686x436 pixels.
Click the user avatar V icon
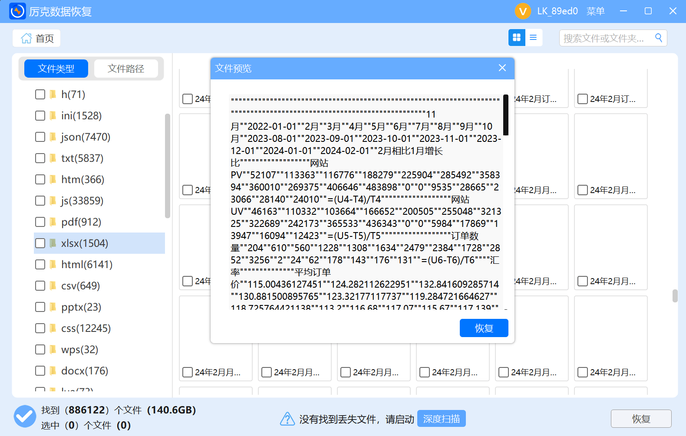click(523, 11)
